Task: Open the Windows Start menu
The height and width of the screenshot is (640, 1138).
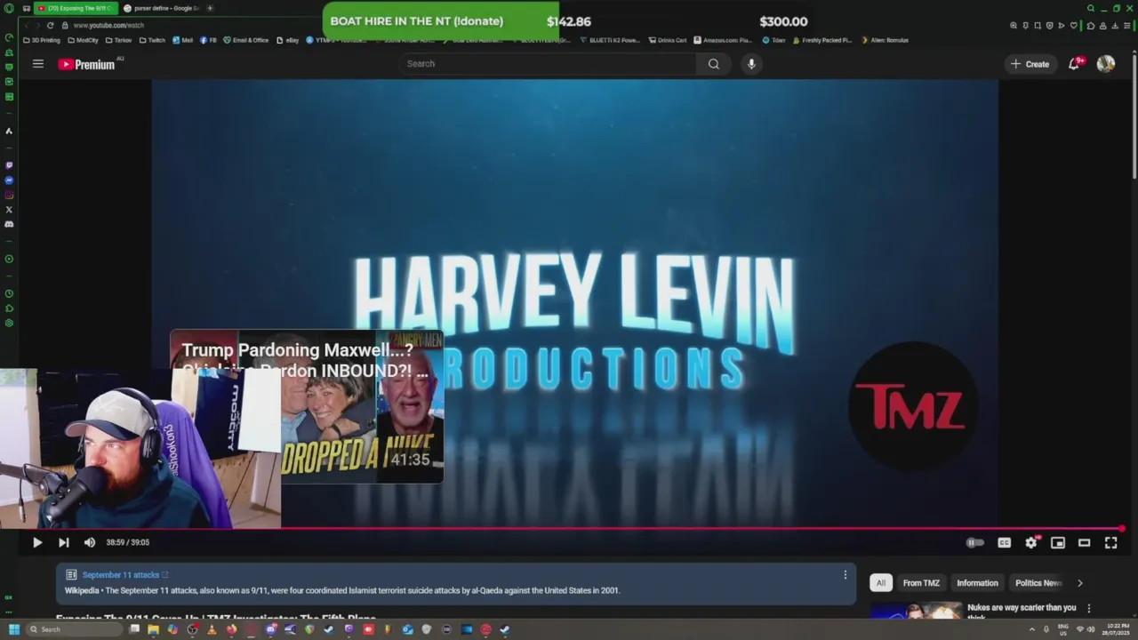Action: pos(13,629)
